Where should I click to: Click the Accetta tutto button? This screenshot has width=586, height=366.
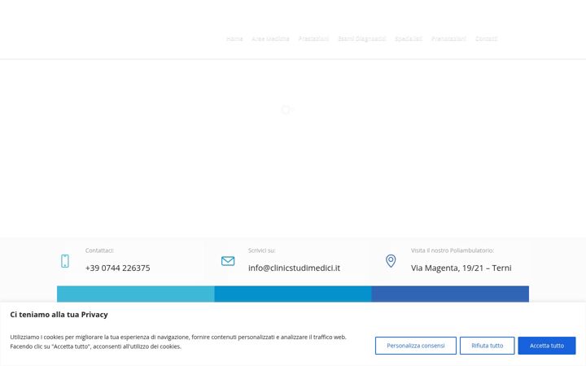click(547, 346)
